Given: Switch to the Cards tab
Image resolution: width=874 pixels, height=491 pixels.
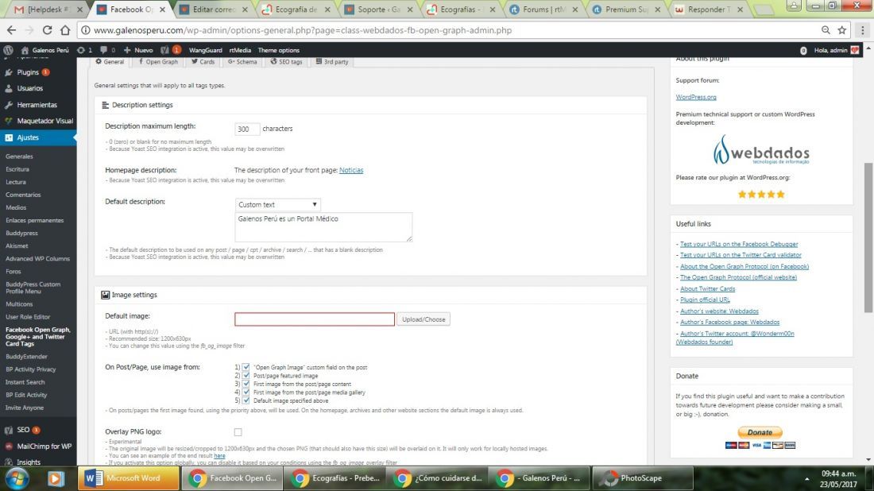Looking at the screenshot, I should (203, 62).
